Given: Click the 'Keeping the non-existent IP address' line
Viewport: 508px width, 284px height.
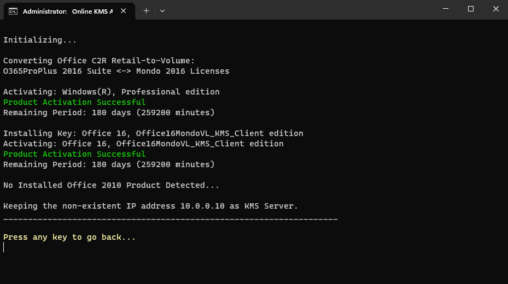Looking at the screenshot, I should point(150,206).
